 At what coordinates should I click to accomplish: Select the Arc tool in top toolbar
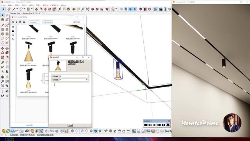coord(21,9)
